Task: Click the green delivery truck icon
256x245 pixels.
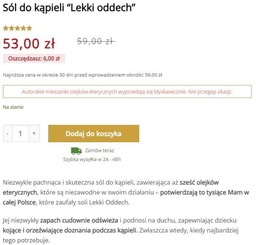Action: point(76,151)
